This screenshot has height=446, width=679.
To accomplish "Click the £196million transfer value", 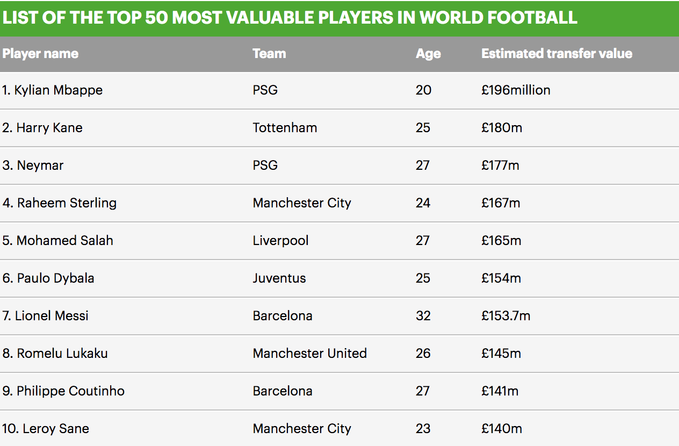I will 516,90.
